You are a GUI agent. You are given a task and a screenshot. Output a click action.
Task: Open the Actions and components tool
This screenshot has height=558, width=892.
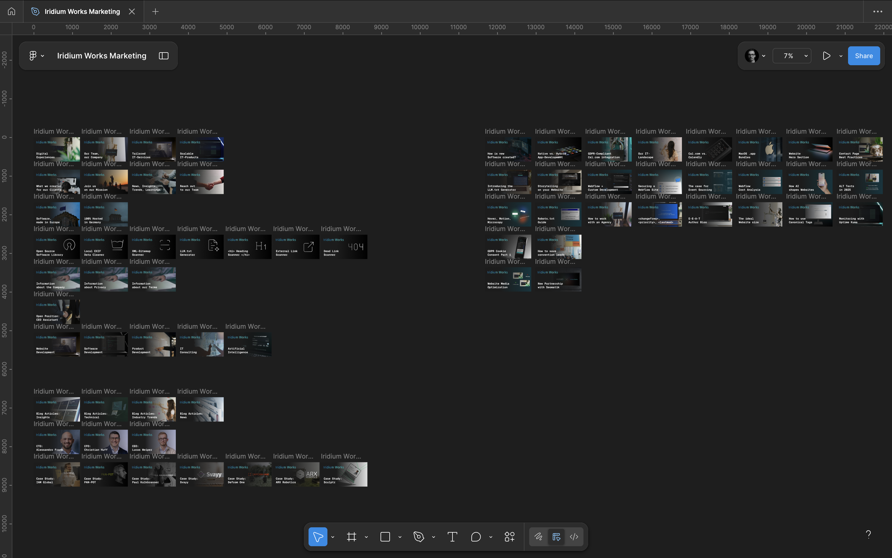tap(509, 536)
